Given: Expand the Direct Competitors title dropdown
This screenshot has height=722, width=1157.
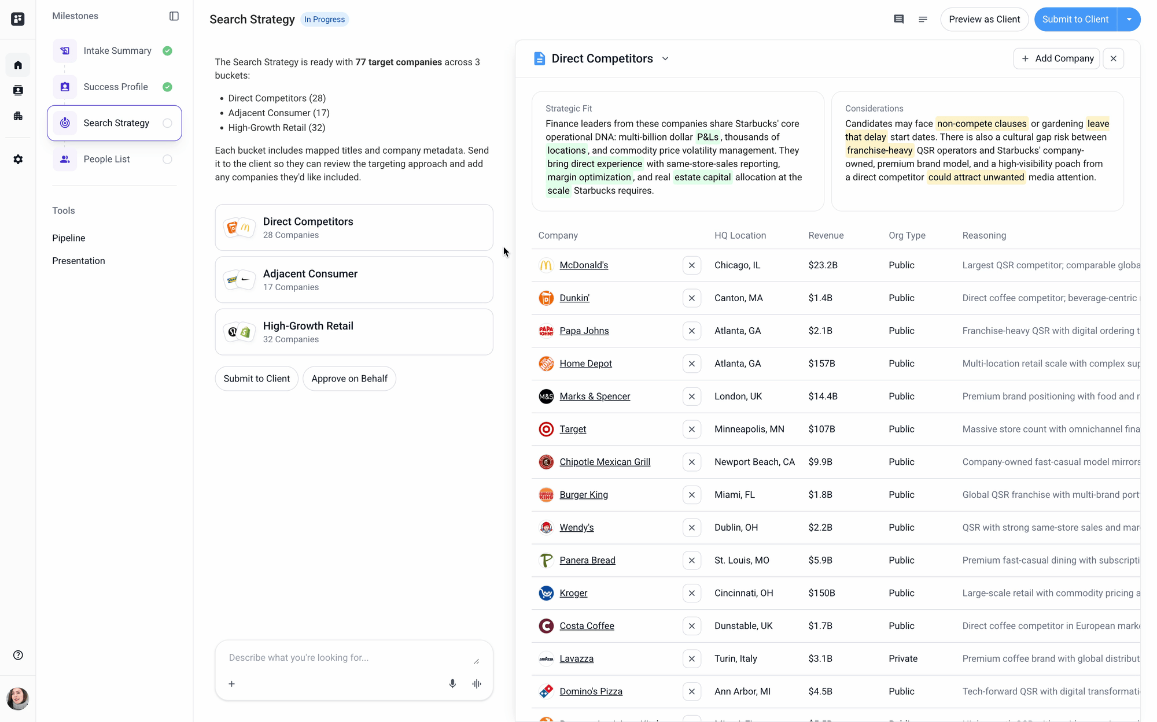Looking at the screenshot, I should (x=665, y=58).
